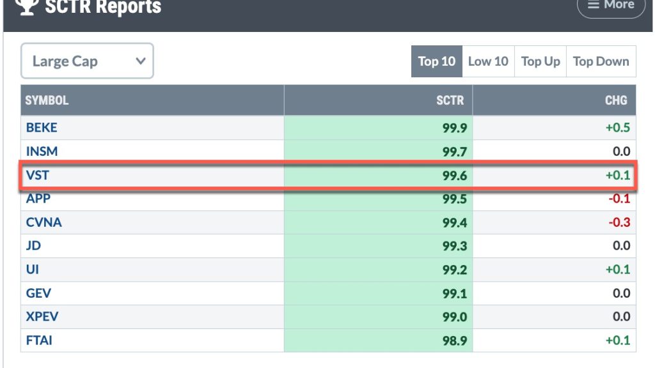
Task: Open the FTAI symbol link
Action: [39, 340]
